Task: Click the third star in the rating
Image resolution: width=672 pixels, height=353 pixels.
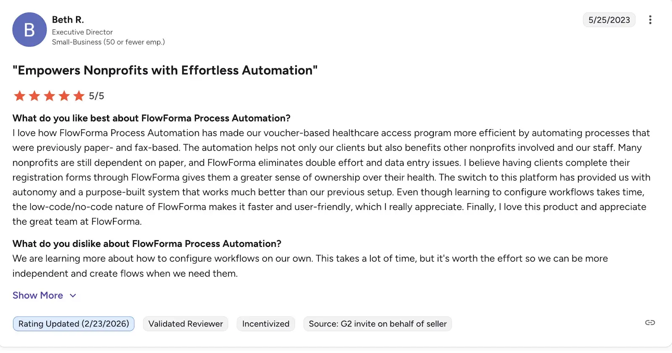Action: 49,96
